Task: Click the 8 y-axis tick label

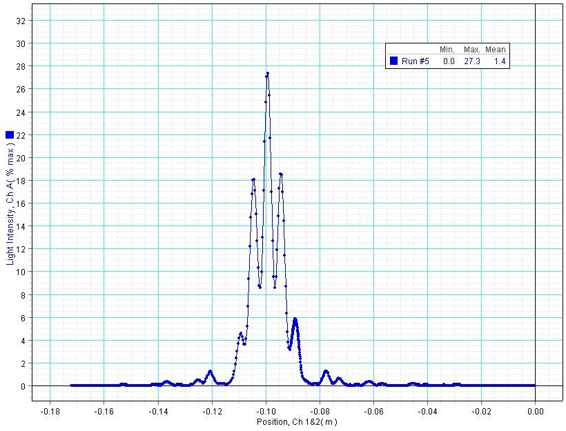Action: pyautogui.click(x=24, y=295)
